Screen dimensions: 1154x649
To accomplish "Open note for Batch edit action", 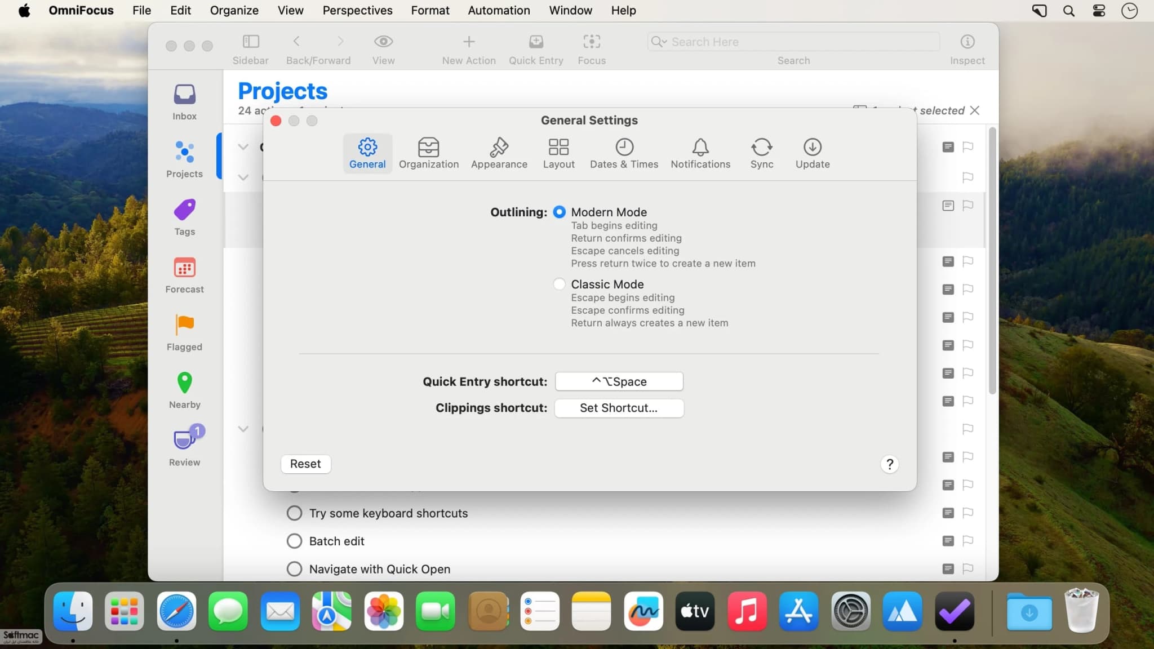I will pos(948,541).
